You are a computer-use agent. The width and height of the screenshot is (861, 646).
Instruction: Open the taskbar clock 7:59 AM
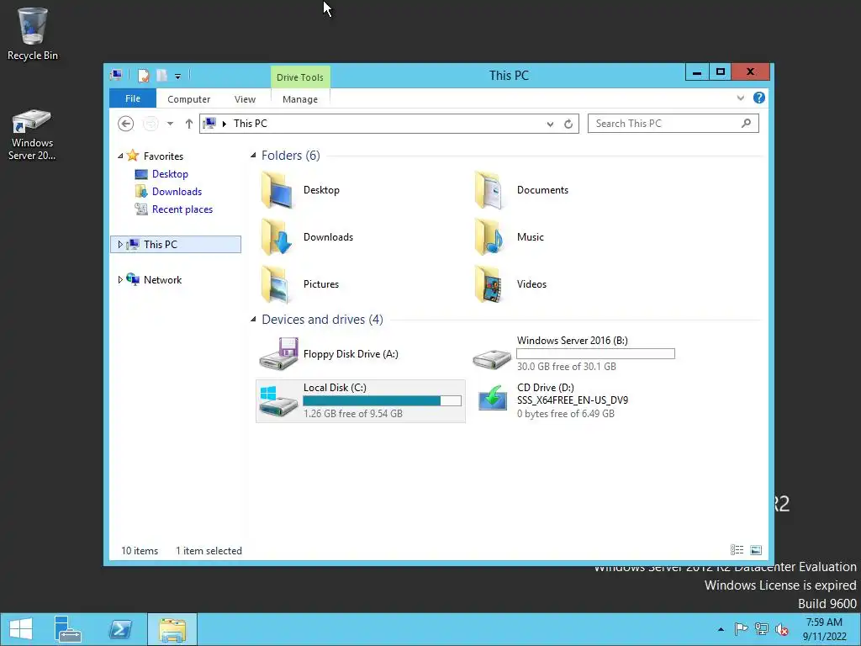(x=824, y=629)
